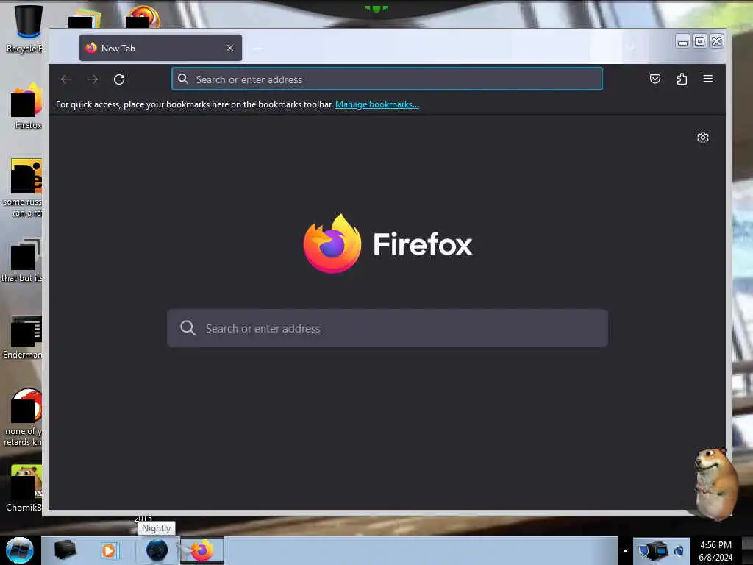Click magnifier icon in center search box
The height and width of the screenshot is (565, 753).
click(x=188, y=328)
